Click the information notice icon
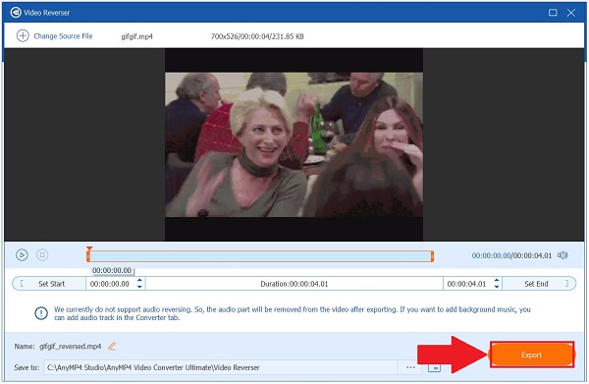This screenshot has height=384, width=589. [41, 313]
